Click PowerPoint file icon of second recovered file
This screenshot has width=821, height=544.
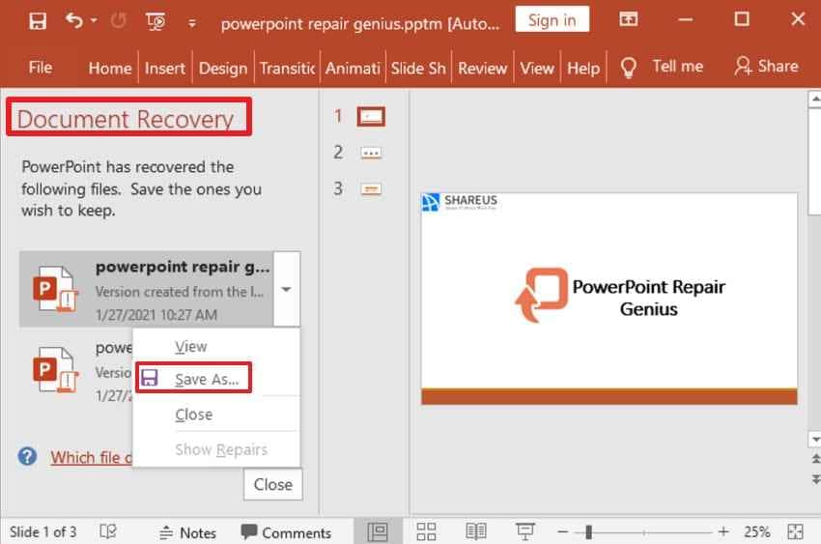tap(55, 371)
